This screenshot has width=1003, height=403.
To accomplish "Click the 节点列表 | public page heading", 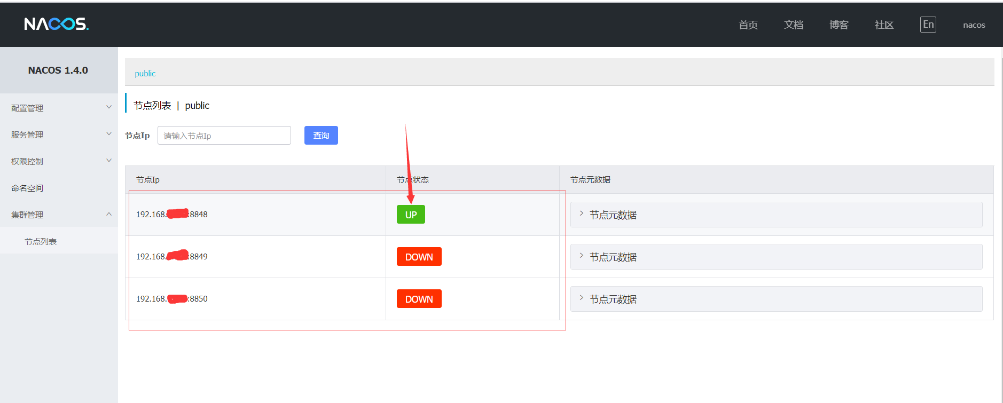I will [171, 105].
